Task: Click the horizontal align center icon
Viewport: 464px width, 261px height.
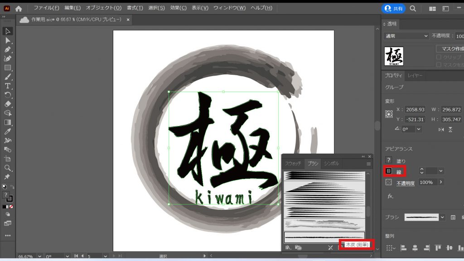Action: pos(415,248)
